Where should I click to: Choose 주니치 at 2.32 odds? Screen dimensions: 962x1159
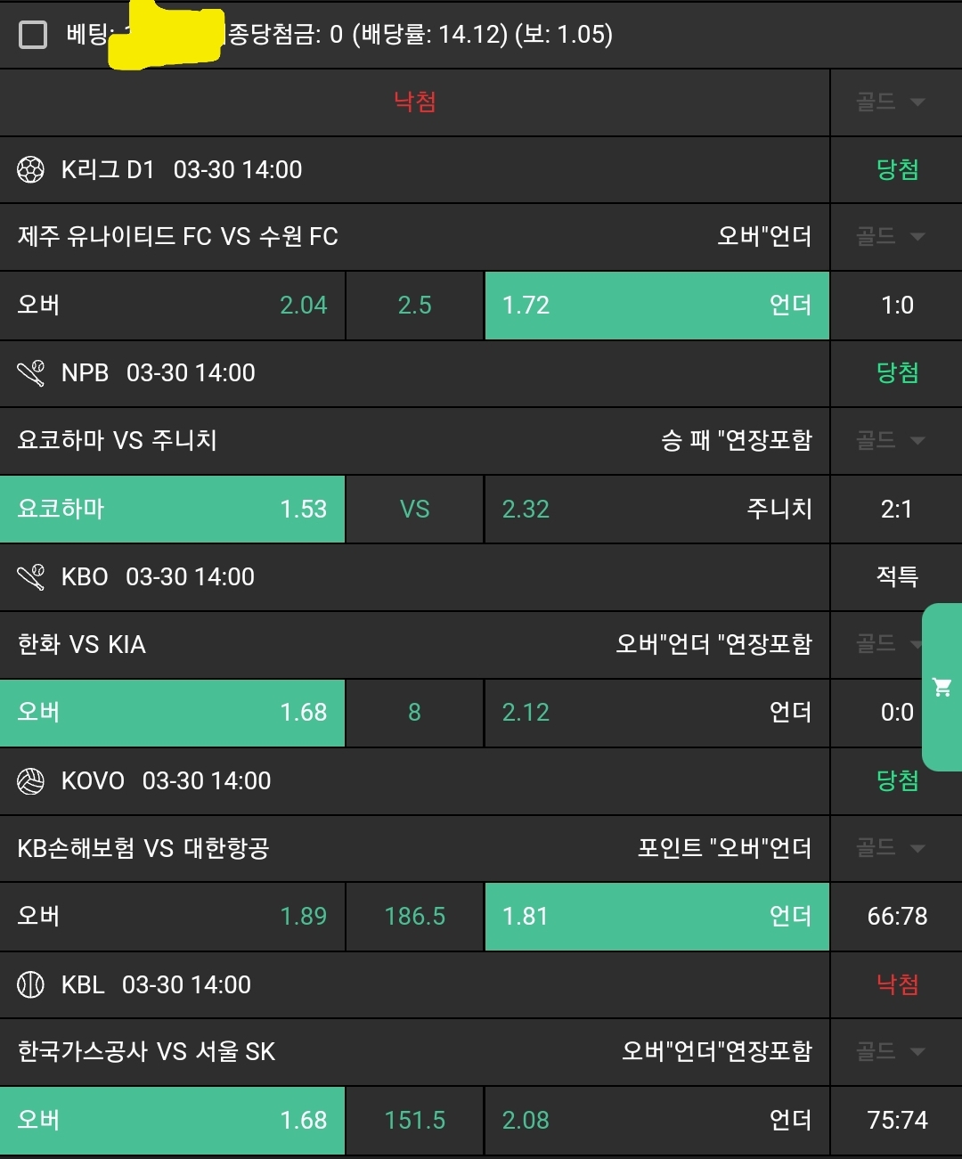[656, 509]
